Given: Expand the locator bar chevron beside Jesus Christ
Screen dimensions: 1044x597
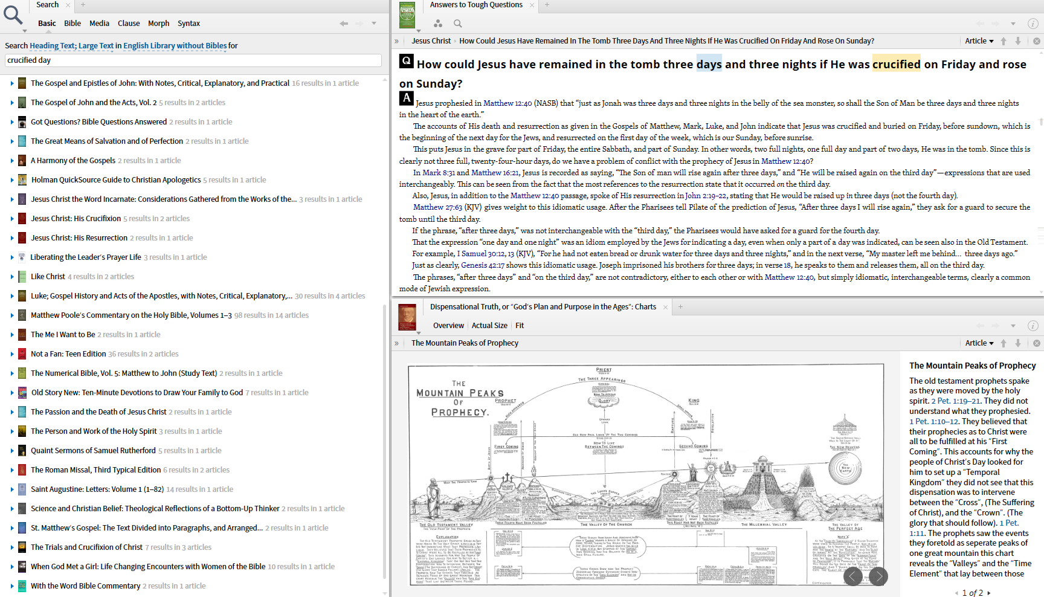Looking at the screenshot, I should tap(397, 41).
